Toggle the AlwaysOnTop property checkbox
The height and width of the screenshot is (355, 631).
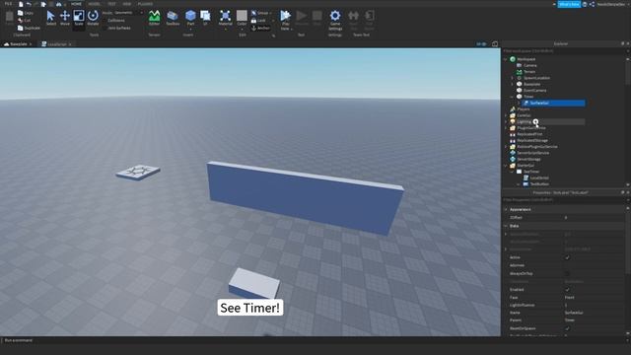tap(568, 274)
